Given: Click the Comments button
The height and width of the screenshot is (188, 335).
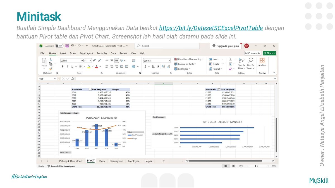Looking at the screenshot, I should [x=252, y=53].
